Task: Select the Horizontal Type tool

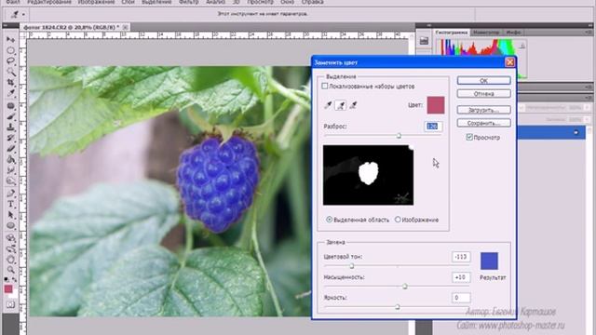Action: coord(10,205)
